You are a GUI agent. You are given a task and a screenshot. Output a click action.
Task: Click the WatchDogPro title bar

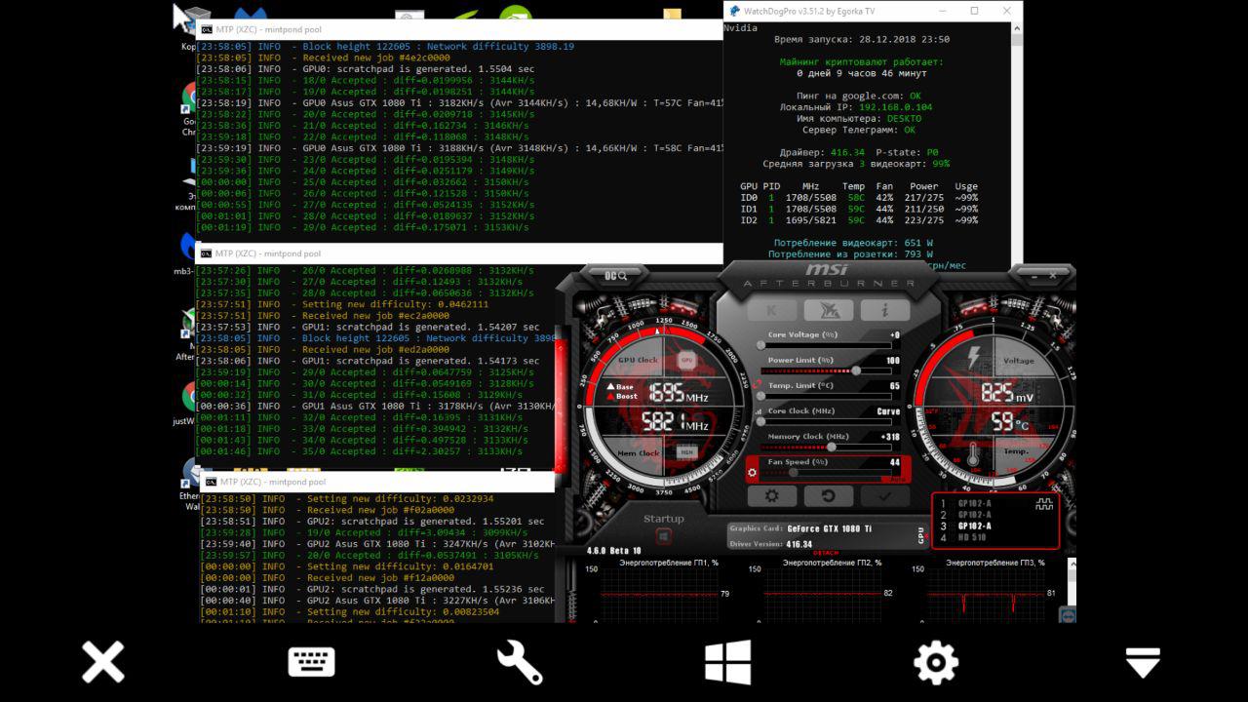click(873, 11)
